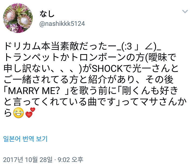
Task: Click the MARRY ME? song title text
Action: tap(33, 91)
